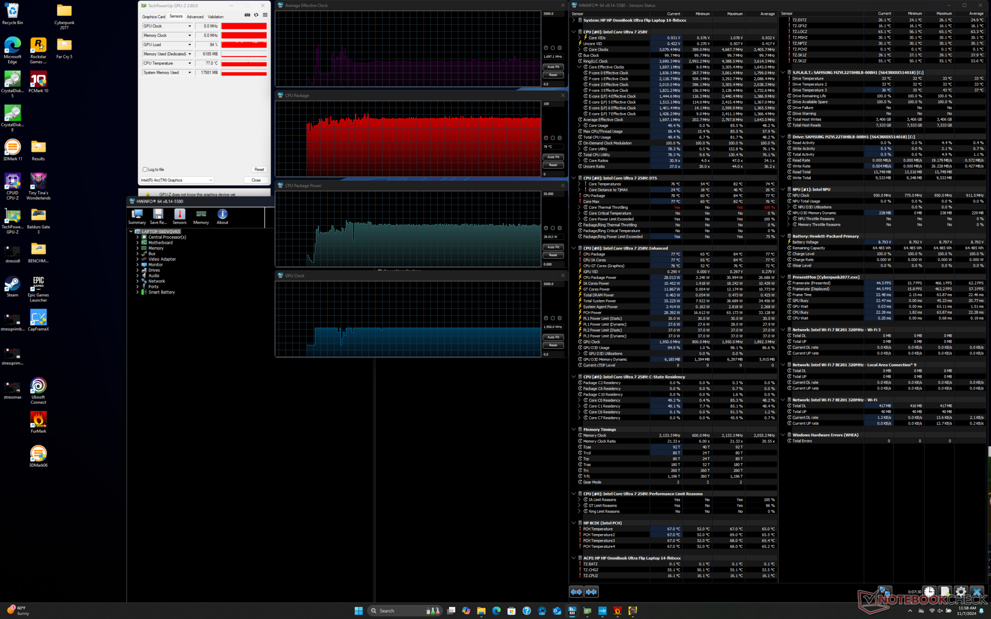This screenshot has width=991, height=619.
Task: Collapse the Battery Hewlett-Packard Primary section
Action: pyautogui.click(x=783, y=236)
